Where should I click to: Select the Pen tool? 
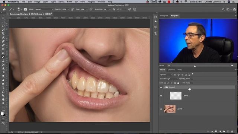(x=3, y=92)
